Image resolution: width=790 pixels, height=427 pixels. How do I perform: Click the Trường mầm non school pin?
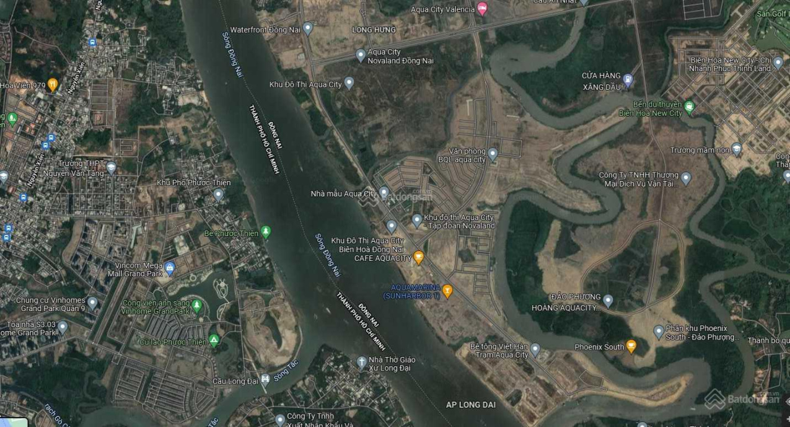[x=736, y=149]
